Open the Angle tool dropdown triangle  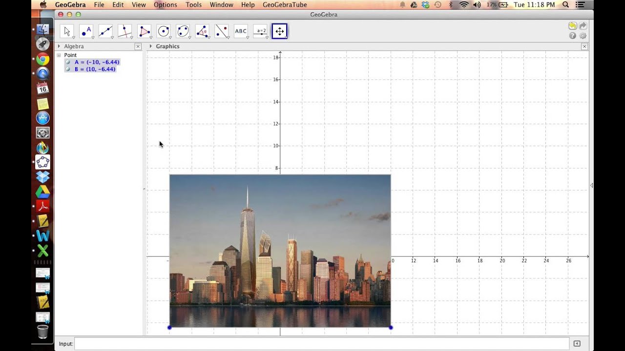(x=208, y=38)
